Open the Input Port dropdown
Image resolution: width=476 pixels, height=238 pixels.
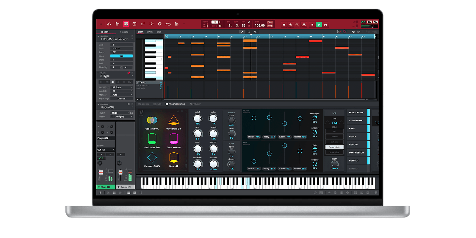tap(122, 87)
